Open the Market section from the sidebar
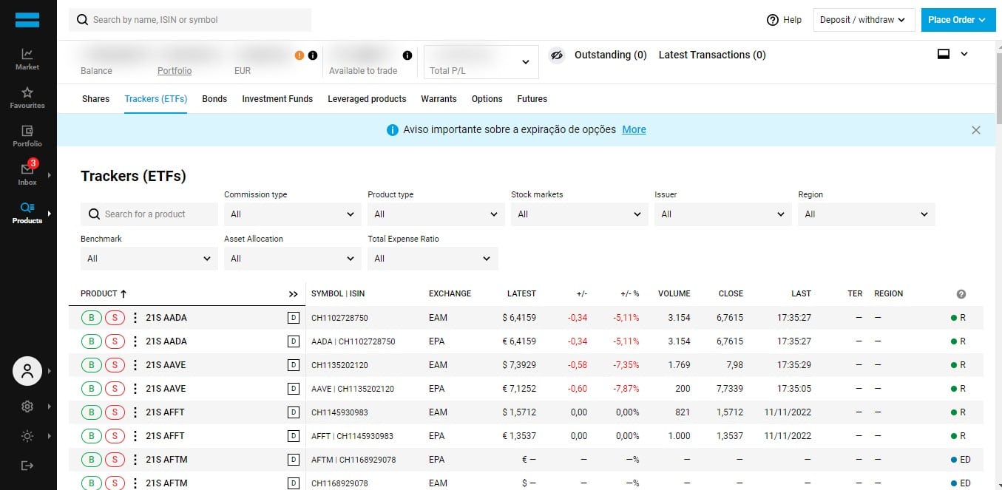 click(27, 59)
